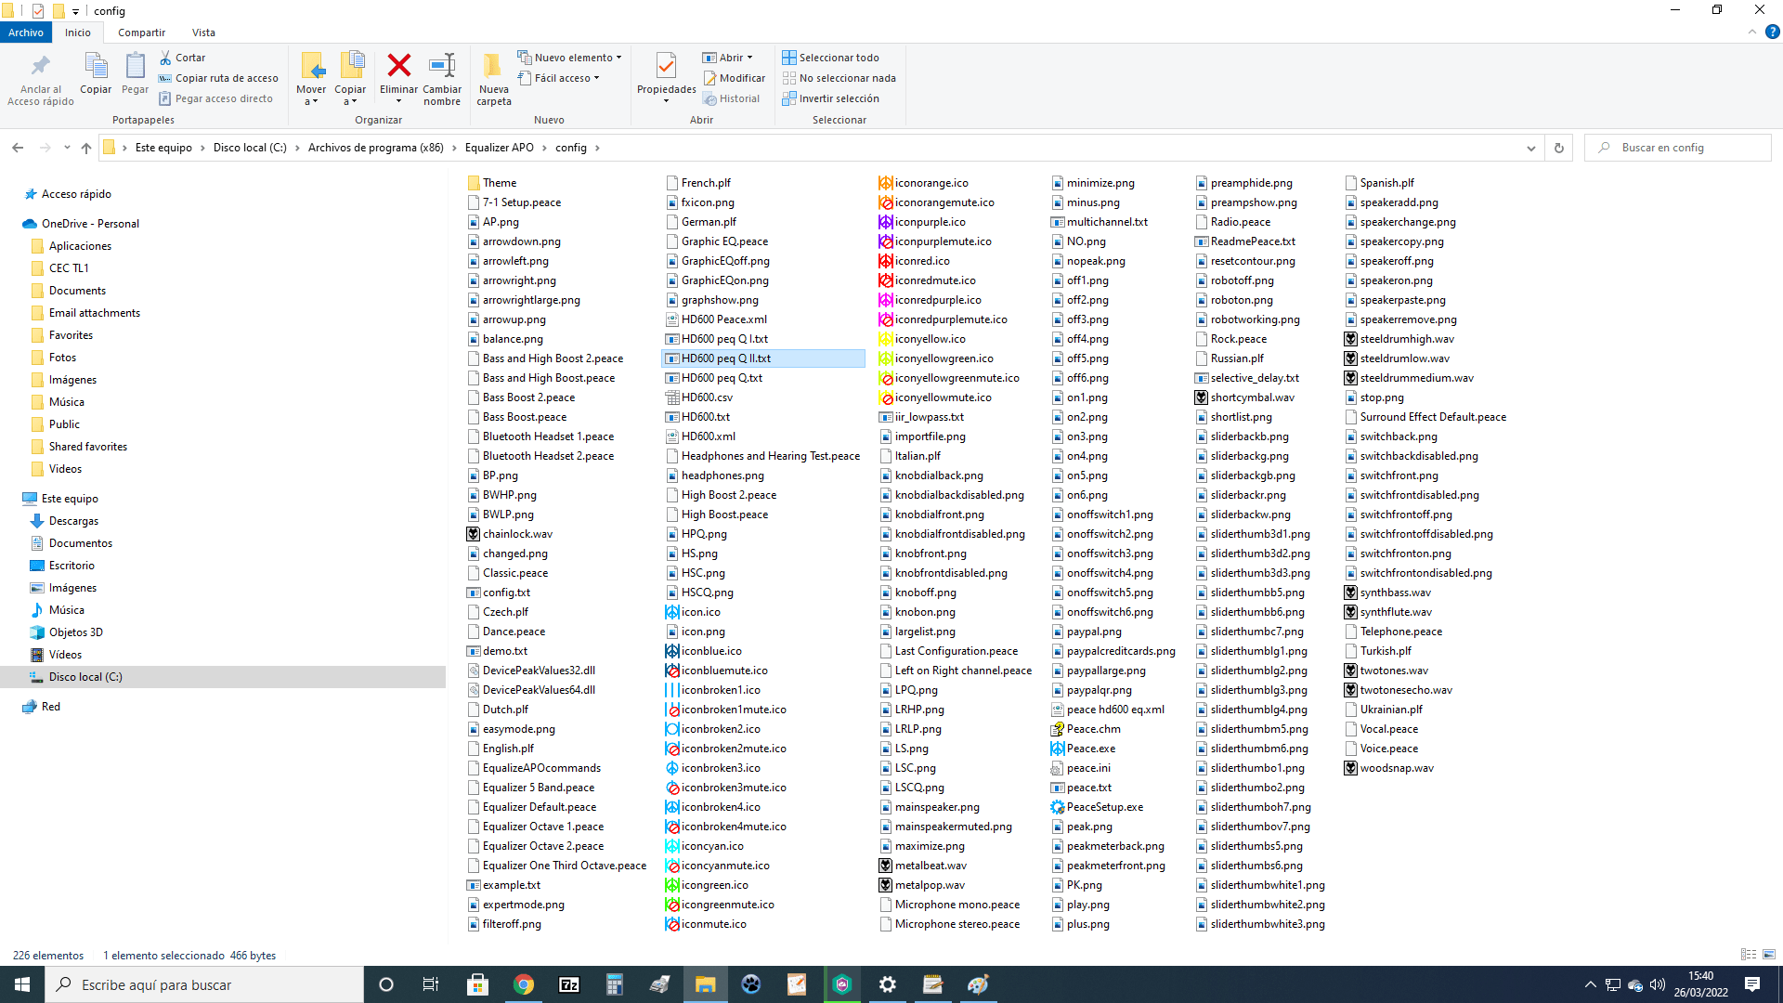Image resolution: width=1783 pixels, height=1003 pixels.
Task: Click the Seleccionar todo icon
Action: click(789, 58)
